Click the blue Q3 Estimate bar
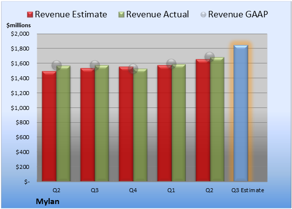The width and height of the screenshot is (292, 209). pos(241,113)
